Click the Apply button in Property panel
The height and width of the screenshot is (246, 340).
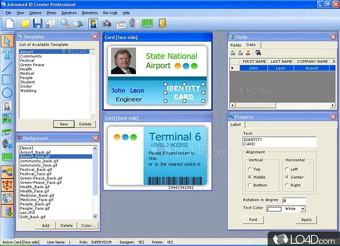pos(306,220)
